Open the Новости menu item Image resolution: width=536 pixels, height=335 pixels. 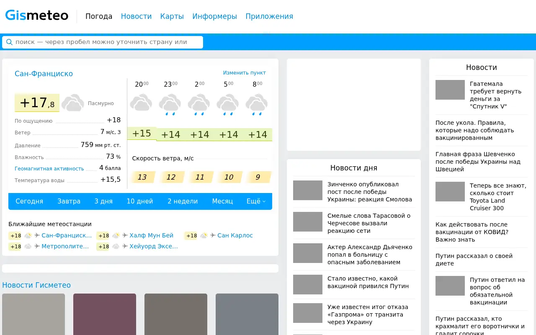coord(136,16)
